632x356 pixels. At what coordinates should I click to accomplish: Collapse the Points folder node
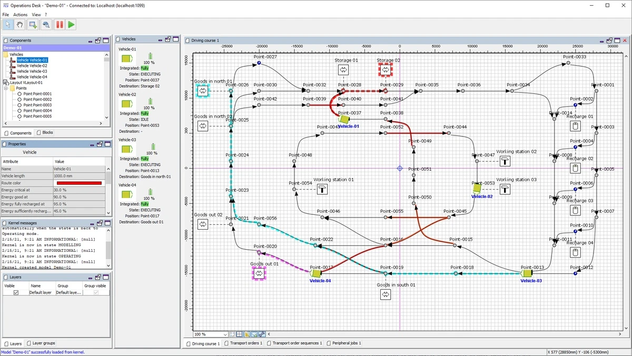(6, 88)
